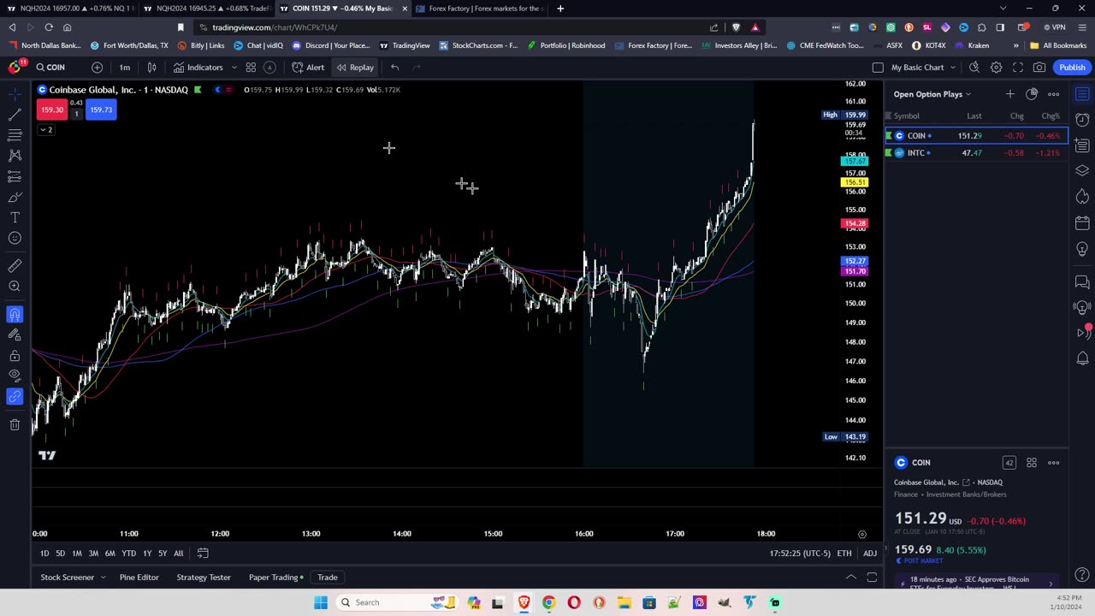Image resolution: width=1095 pixels, height=616 pixels.
Task: Select the 5D date range tab
Action: (60, 554)
